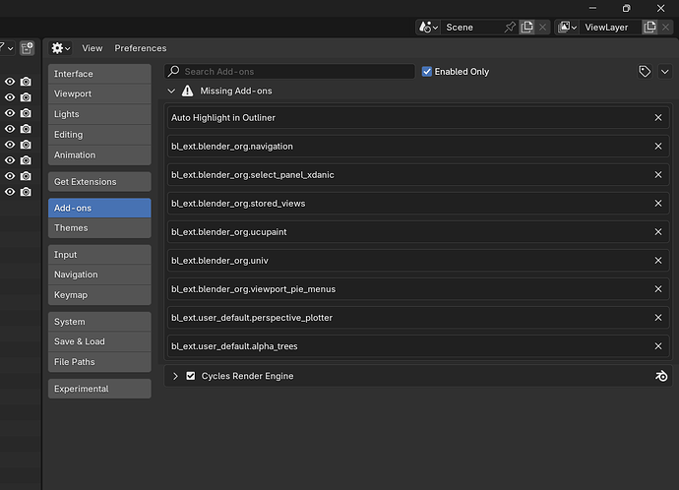
Task: Open the add-ons options dropdown arrow at right
Action: (664, 72)
